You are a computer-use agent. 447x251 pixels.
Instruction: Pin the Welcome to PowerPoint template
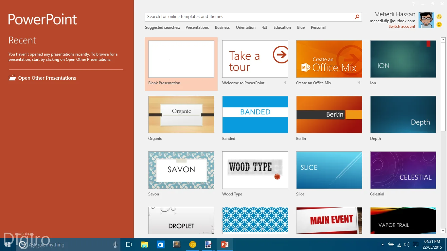[x=285, y=83]
